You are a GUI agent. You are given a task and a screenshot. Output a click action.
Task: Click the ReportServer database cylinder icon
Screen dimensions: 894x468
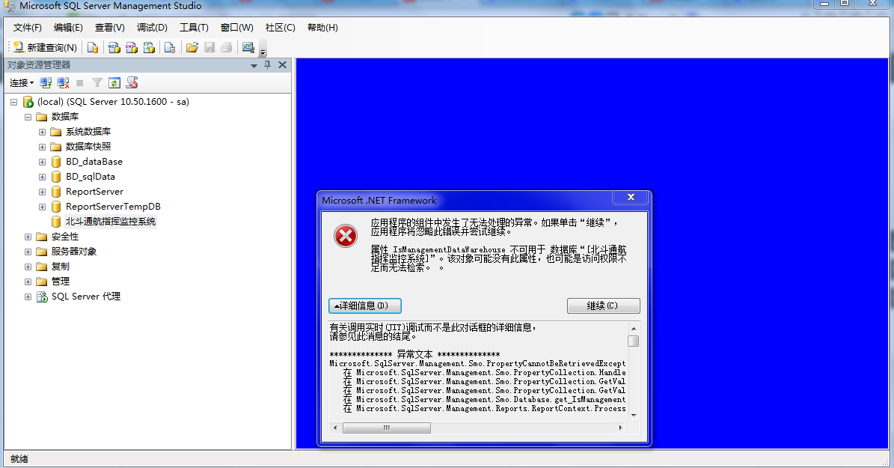[56, 192]
